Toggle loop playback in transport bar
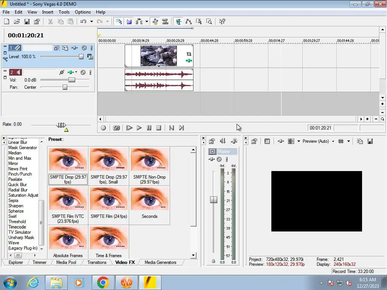The width and height of the screenshot is (387, 290). pos(116,128)
